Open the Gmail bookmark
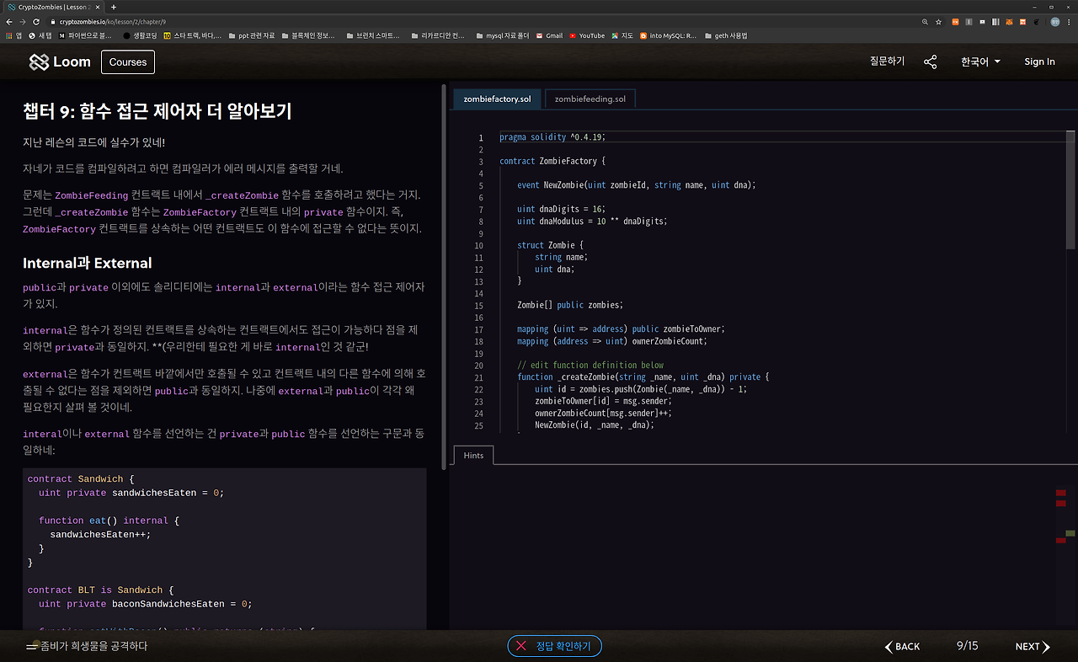Screen dimensions: 1078x662 click(548, 35)
